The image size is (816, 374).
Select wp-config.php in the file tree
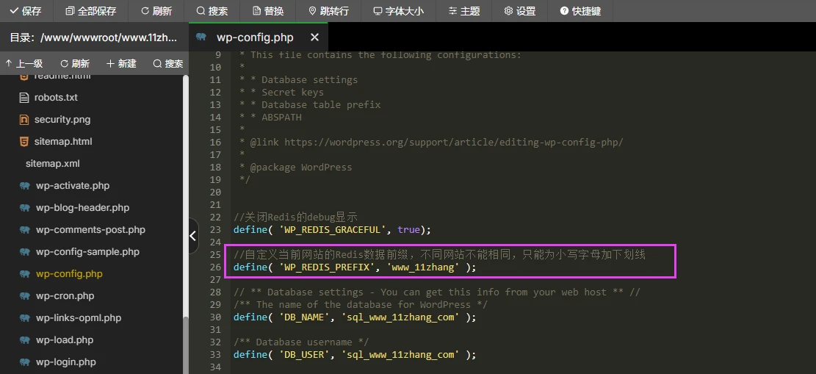point(69,274)
